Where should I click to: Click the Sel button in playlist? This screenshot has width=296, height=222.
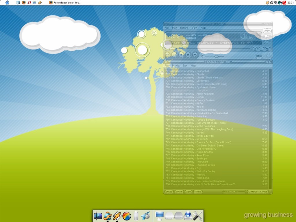[x=188, y=192]
